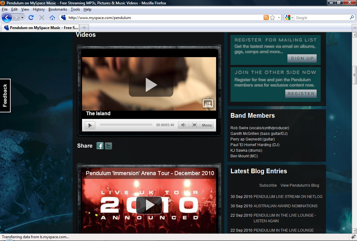This screenshot has height=241, width=357.
Task: Select the Pendulum on MySpace Music tab
Action: [40, 28]
